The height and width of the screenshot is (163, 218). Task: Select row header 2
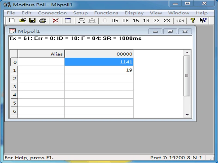tap(14, 78)
